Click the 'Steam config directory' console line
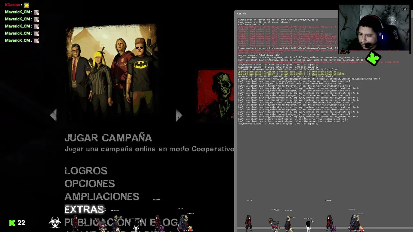Viewport: 413px width, 232px height. pyautogui.click(x=287, y=48)
